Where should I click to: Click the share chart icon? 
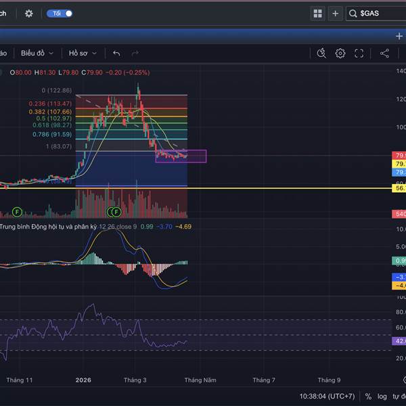coord(384,53)
